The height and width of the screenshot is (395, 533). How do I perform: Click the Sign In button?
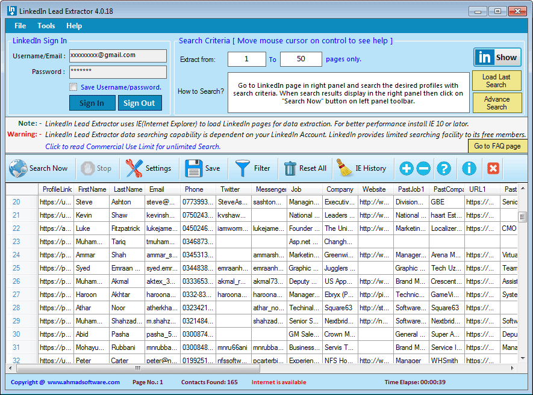(92, 103)
